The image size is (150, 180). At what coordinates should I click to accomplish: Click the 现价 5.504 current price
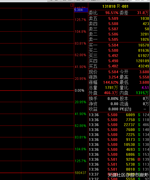(x=113, y=72)
